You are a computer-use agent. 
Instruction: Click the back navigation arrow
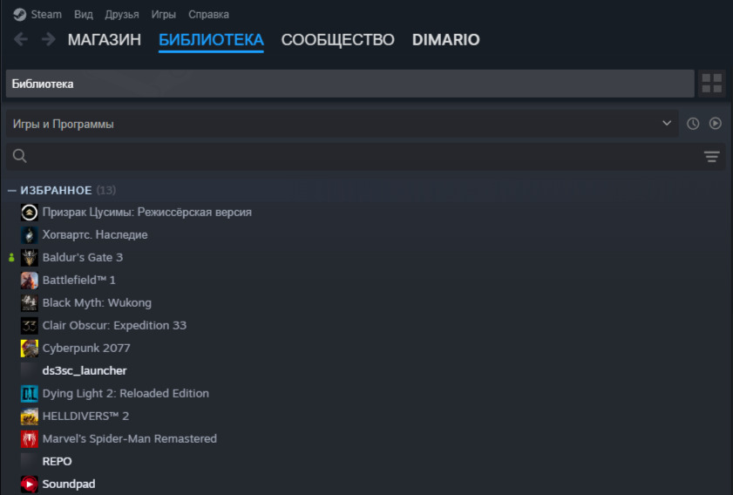point(21,40)
